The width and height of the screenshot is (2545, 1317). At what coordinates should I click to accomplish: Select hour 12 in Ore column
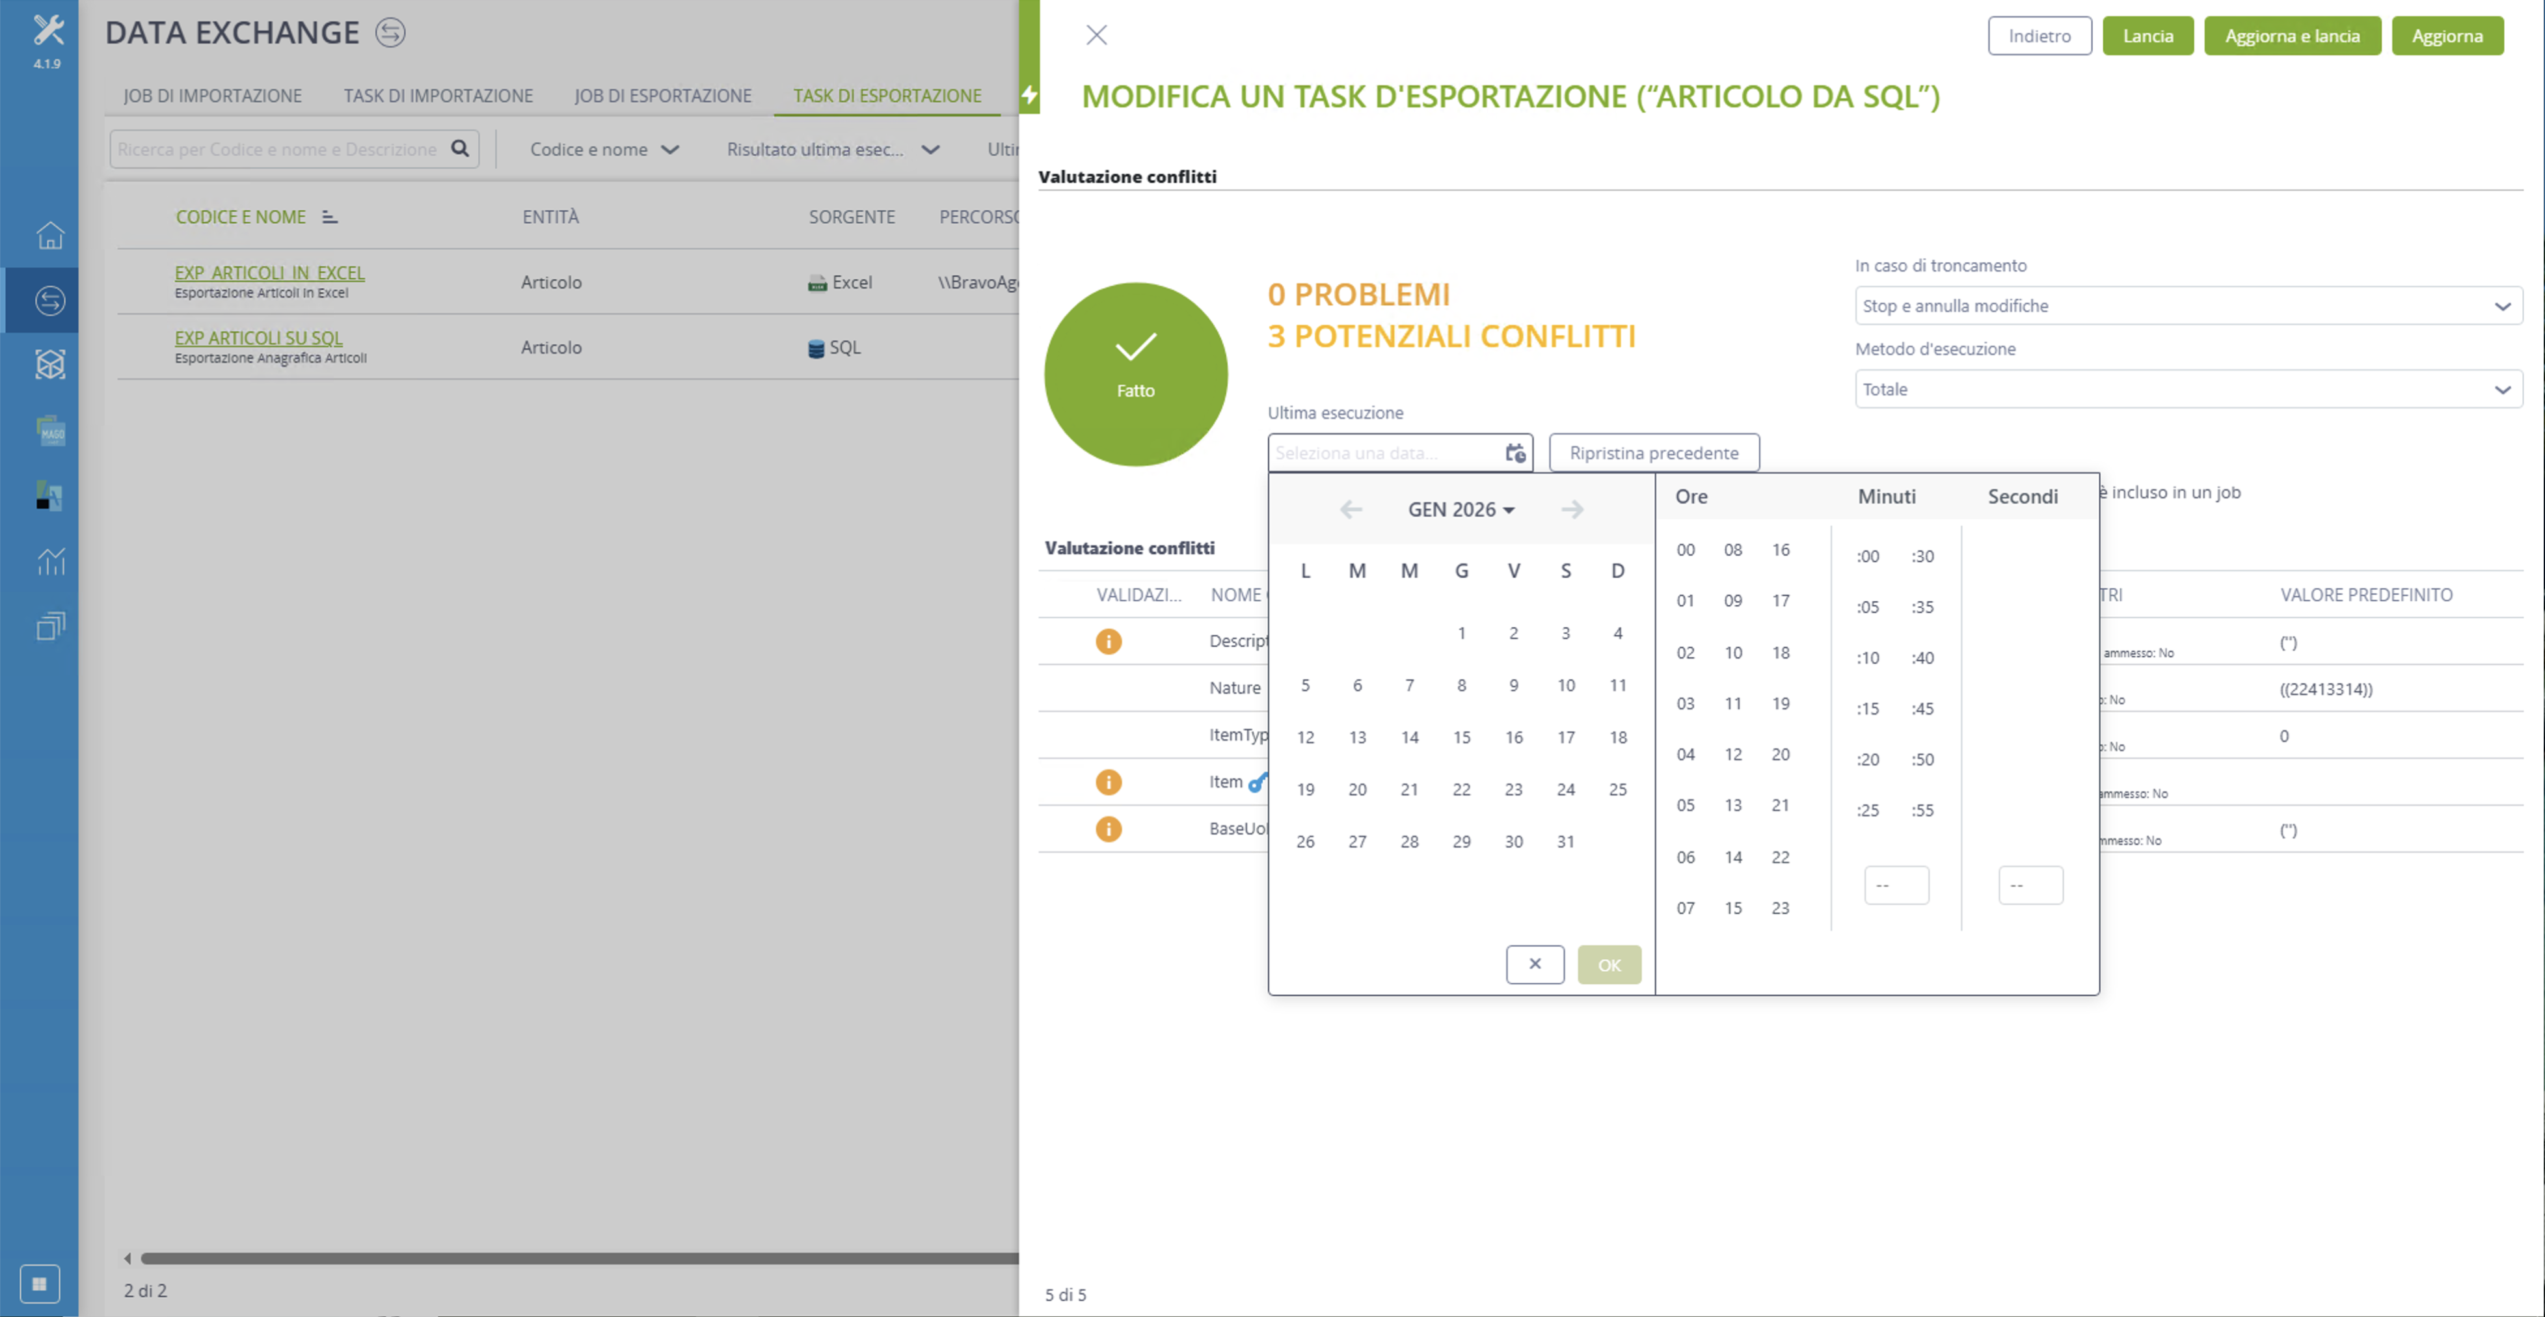click(x=1733, y=754)
